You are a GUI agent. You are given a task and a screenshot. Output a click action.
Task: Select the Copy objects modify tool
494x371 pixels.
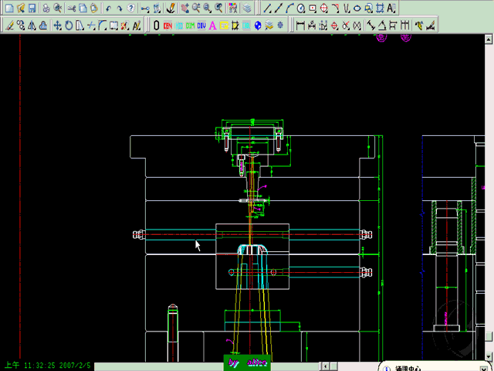[x=21, y=26]
